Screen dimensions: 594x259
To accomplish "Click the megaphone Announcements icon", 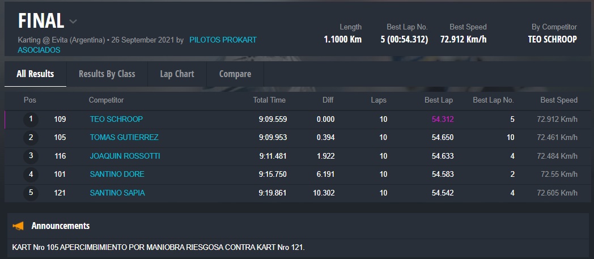I will pyautogui.click(x=18, y=226).
